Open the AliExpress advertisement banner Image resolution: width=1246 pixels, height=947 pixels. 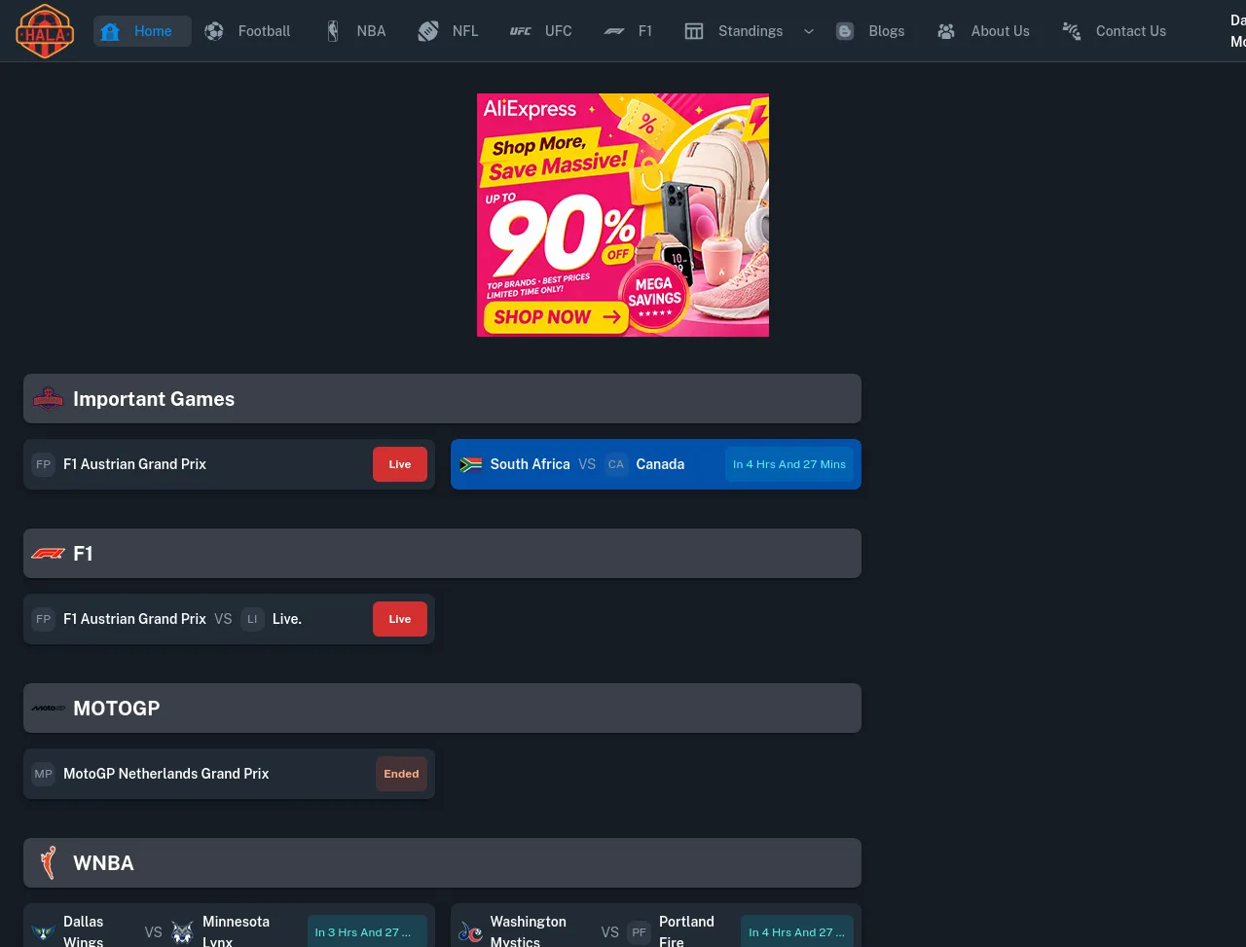click(x=623, y=215)
